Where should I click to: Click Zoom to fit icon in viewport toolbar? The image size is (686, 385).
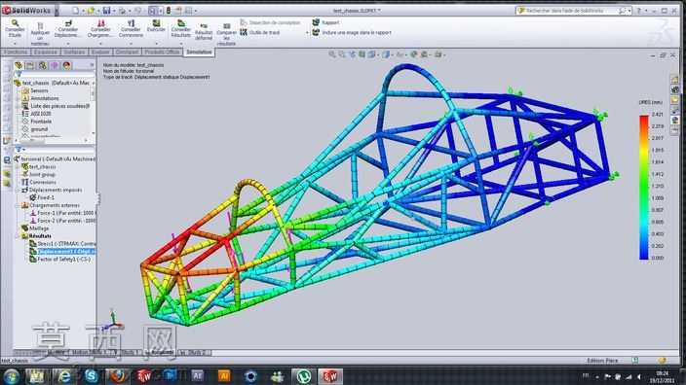coord(332,54)
